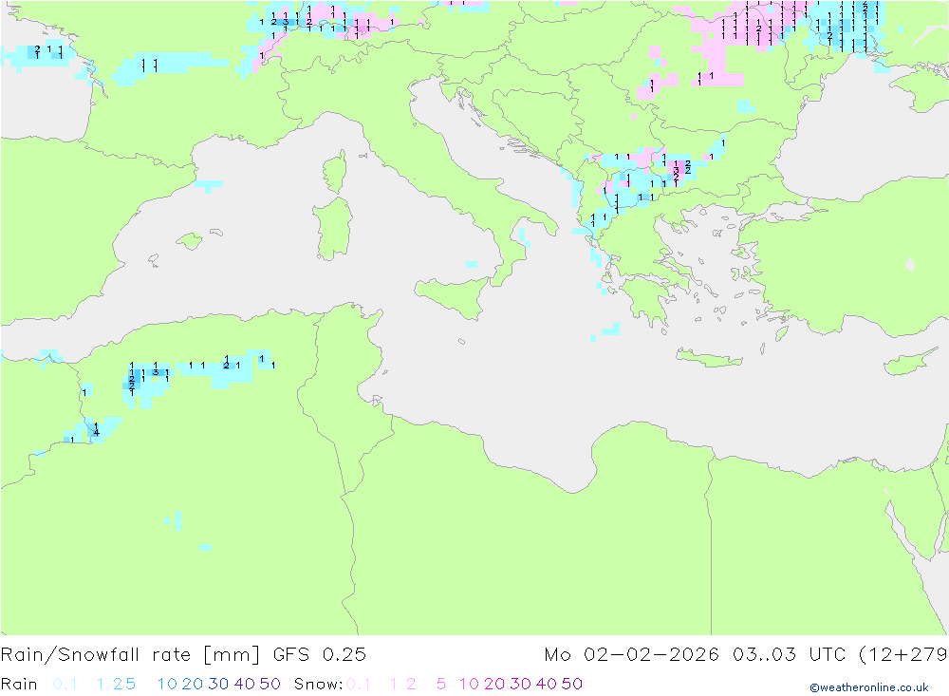Click the island of Mallorca on map

point(190,241)
